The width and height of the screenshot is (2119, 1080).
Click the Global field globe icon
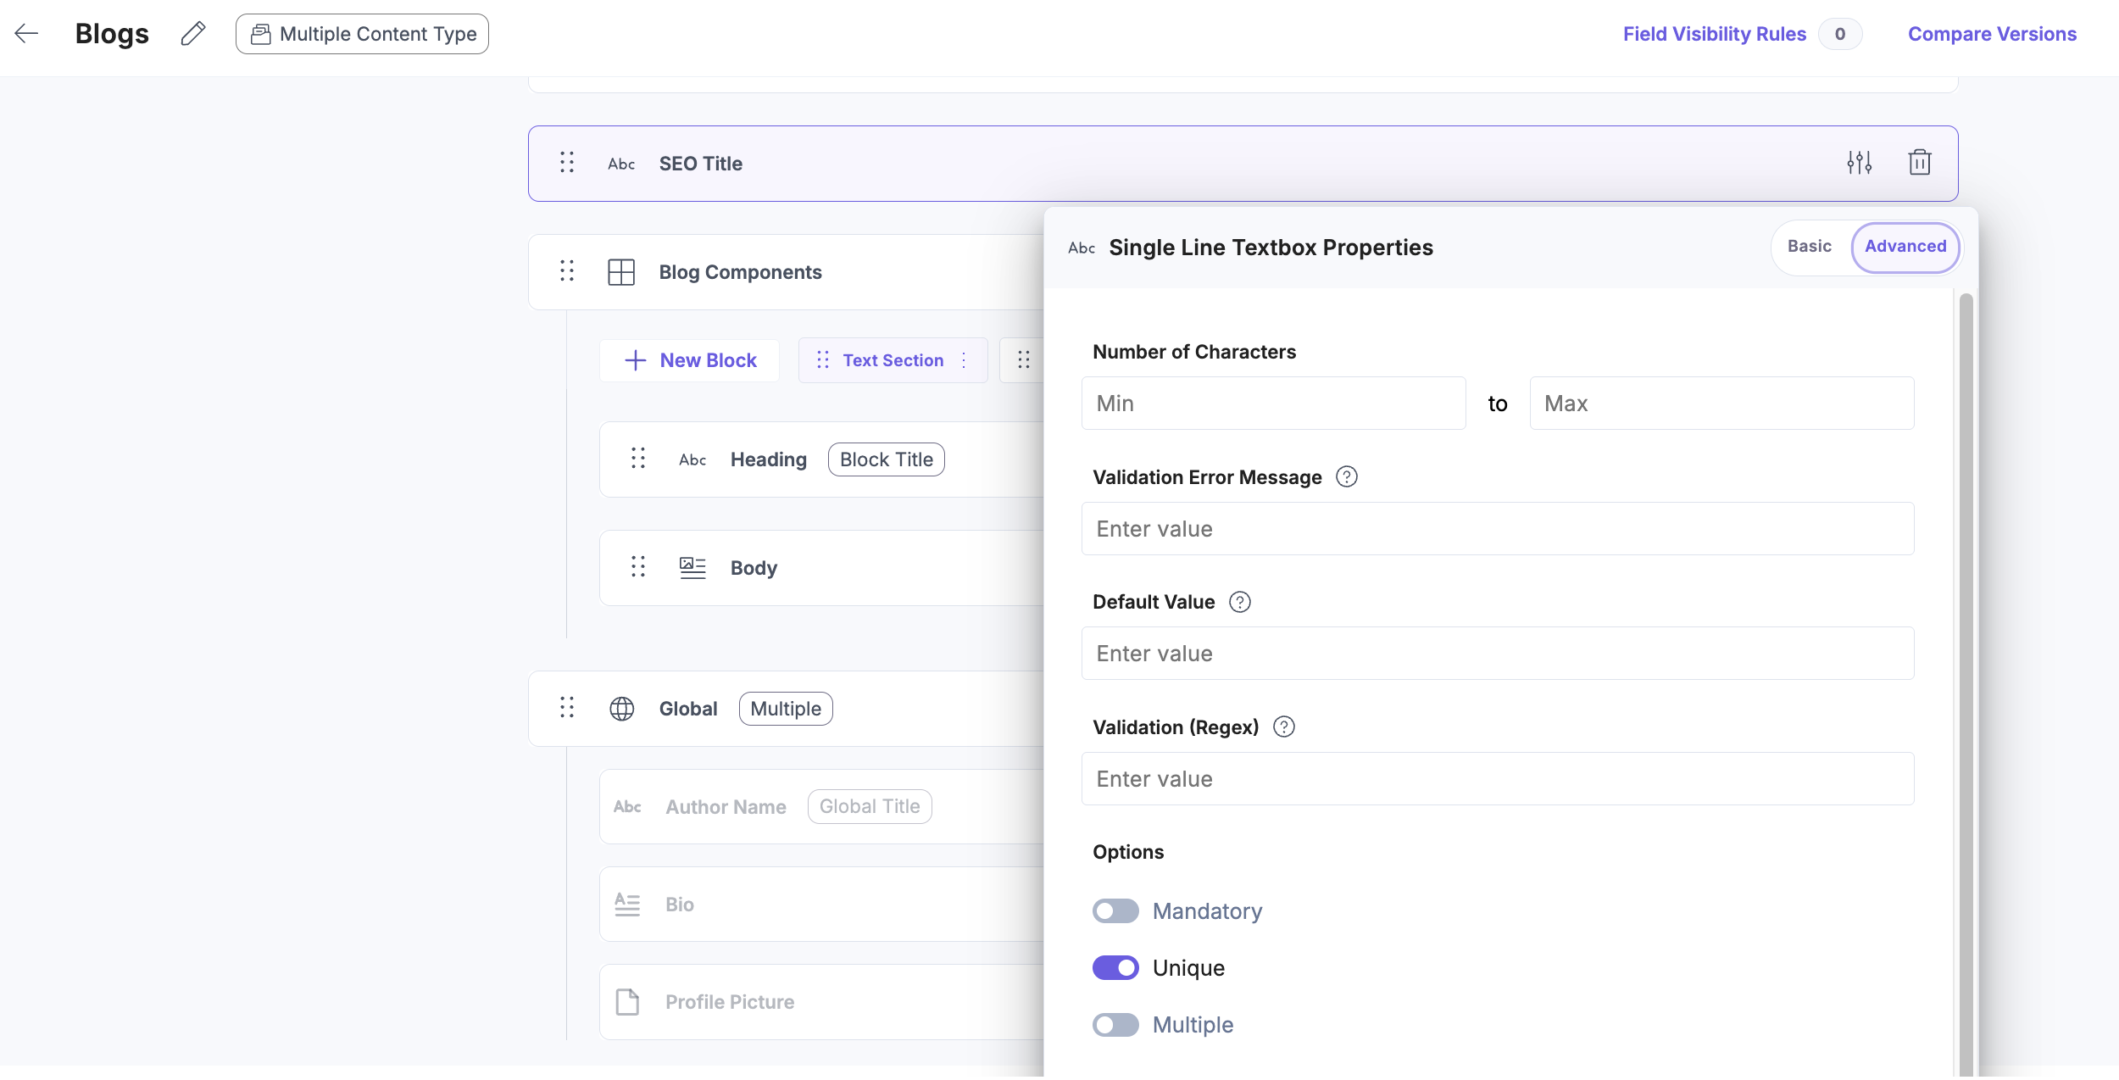pyautogui.click(x=621, y=709)
